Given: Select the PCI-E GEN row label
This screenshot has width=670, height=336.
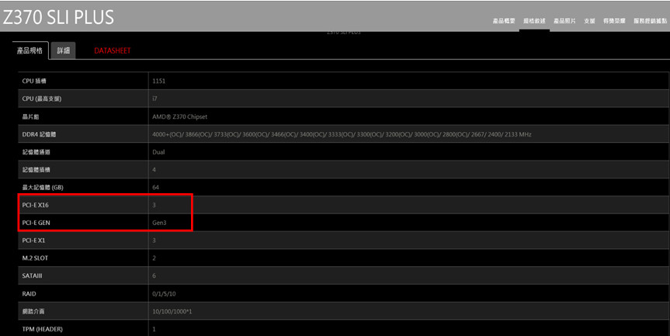Looking at the screenshot, I should click(36, 223).
